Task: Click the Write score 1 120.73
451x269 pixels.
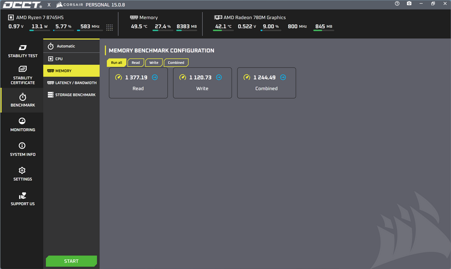Action: 200,77
